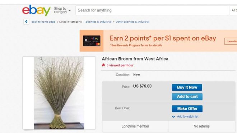Click the Longtime member seller info
Viewport: 237px width, 133px height.
135,126
